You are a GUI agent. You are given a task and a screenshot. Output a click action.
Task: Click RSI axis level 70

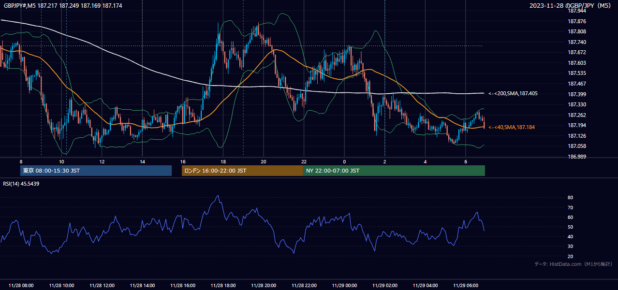click(570, 207)
